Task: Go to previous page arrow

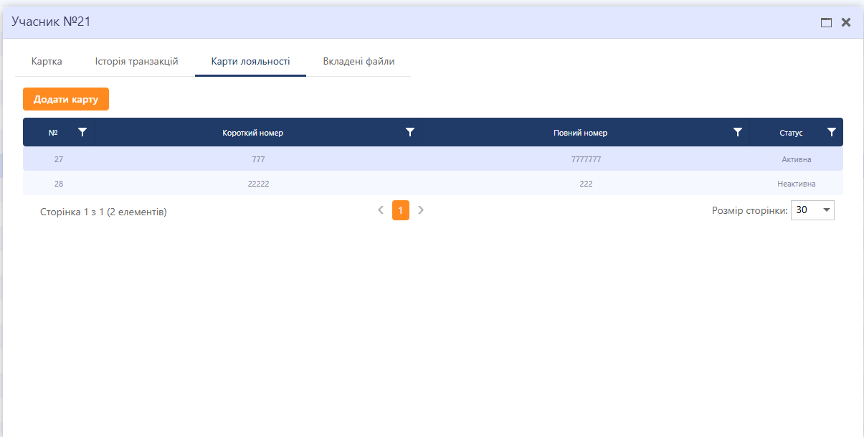Action: pyautogui.click(x=381, y=210)
